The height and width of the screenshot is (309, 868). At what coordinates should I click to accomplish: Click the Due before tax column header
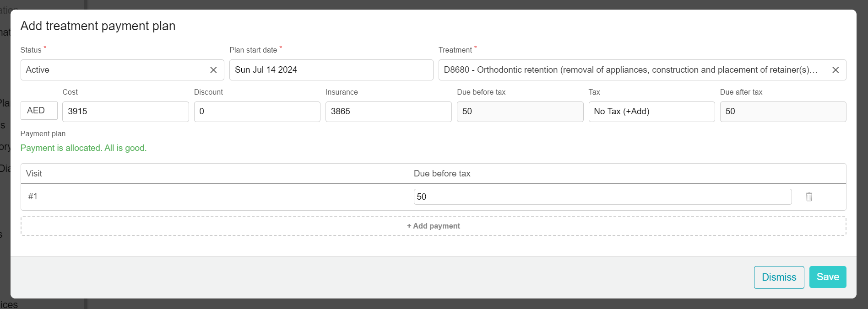442,174
